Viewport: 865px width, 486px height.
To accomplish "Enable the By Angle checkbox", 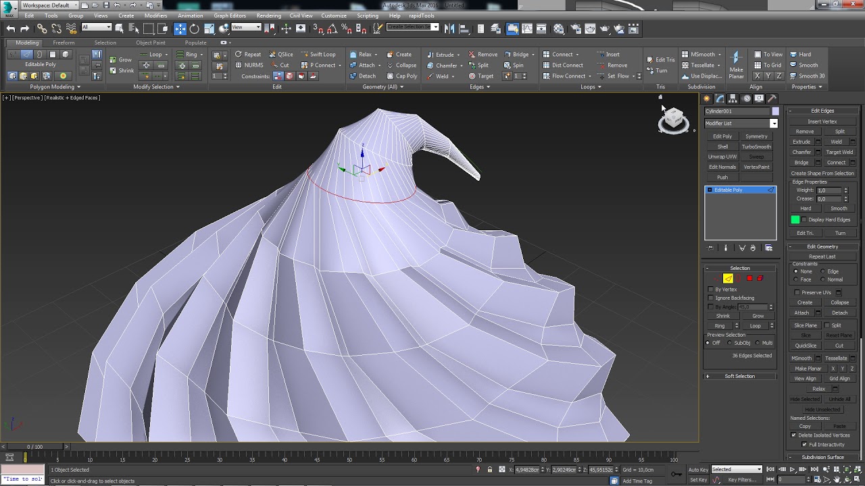I will (710, 306).
